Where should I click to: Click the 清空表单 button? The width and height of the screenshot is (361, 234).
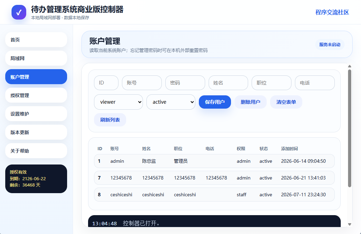[286, 102]
